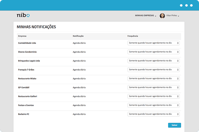The height and width of the screenshot is (132, 199).
Task: Click Agenda diária in Restaurante Miako row
Action: click(x=79, y=79)
